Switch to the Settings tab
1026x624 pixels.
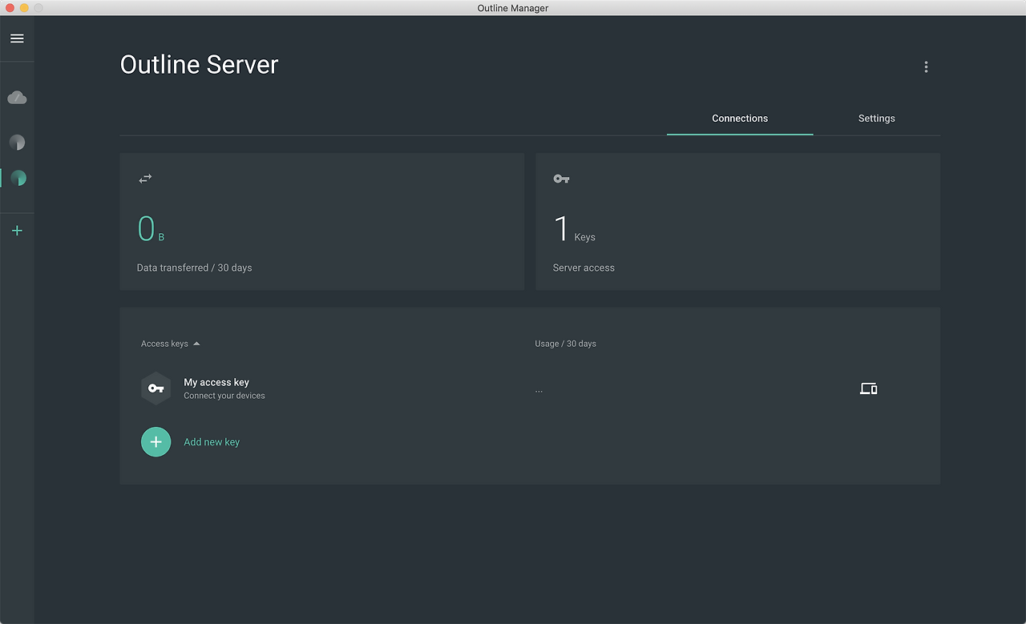876,119
